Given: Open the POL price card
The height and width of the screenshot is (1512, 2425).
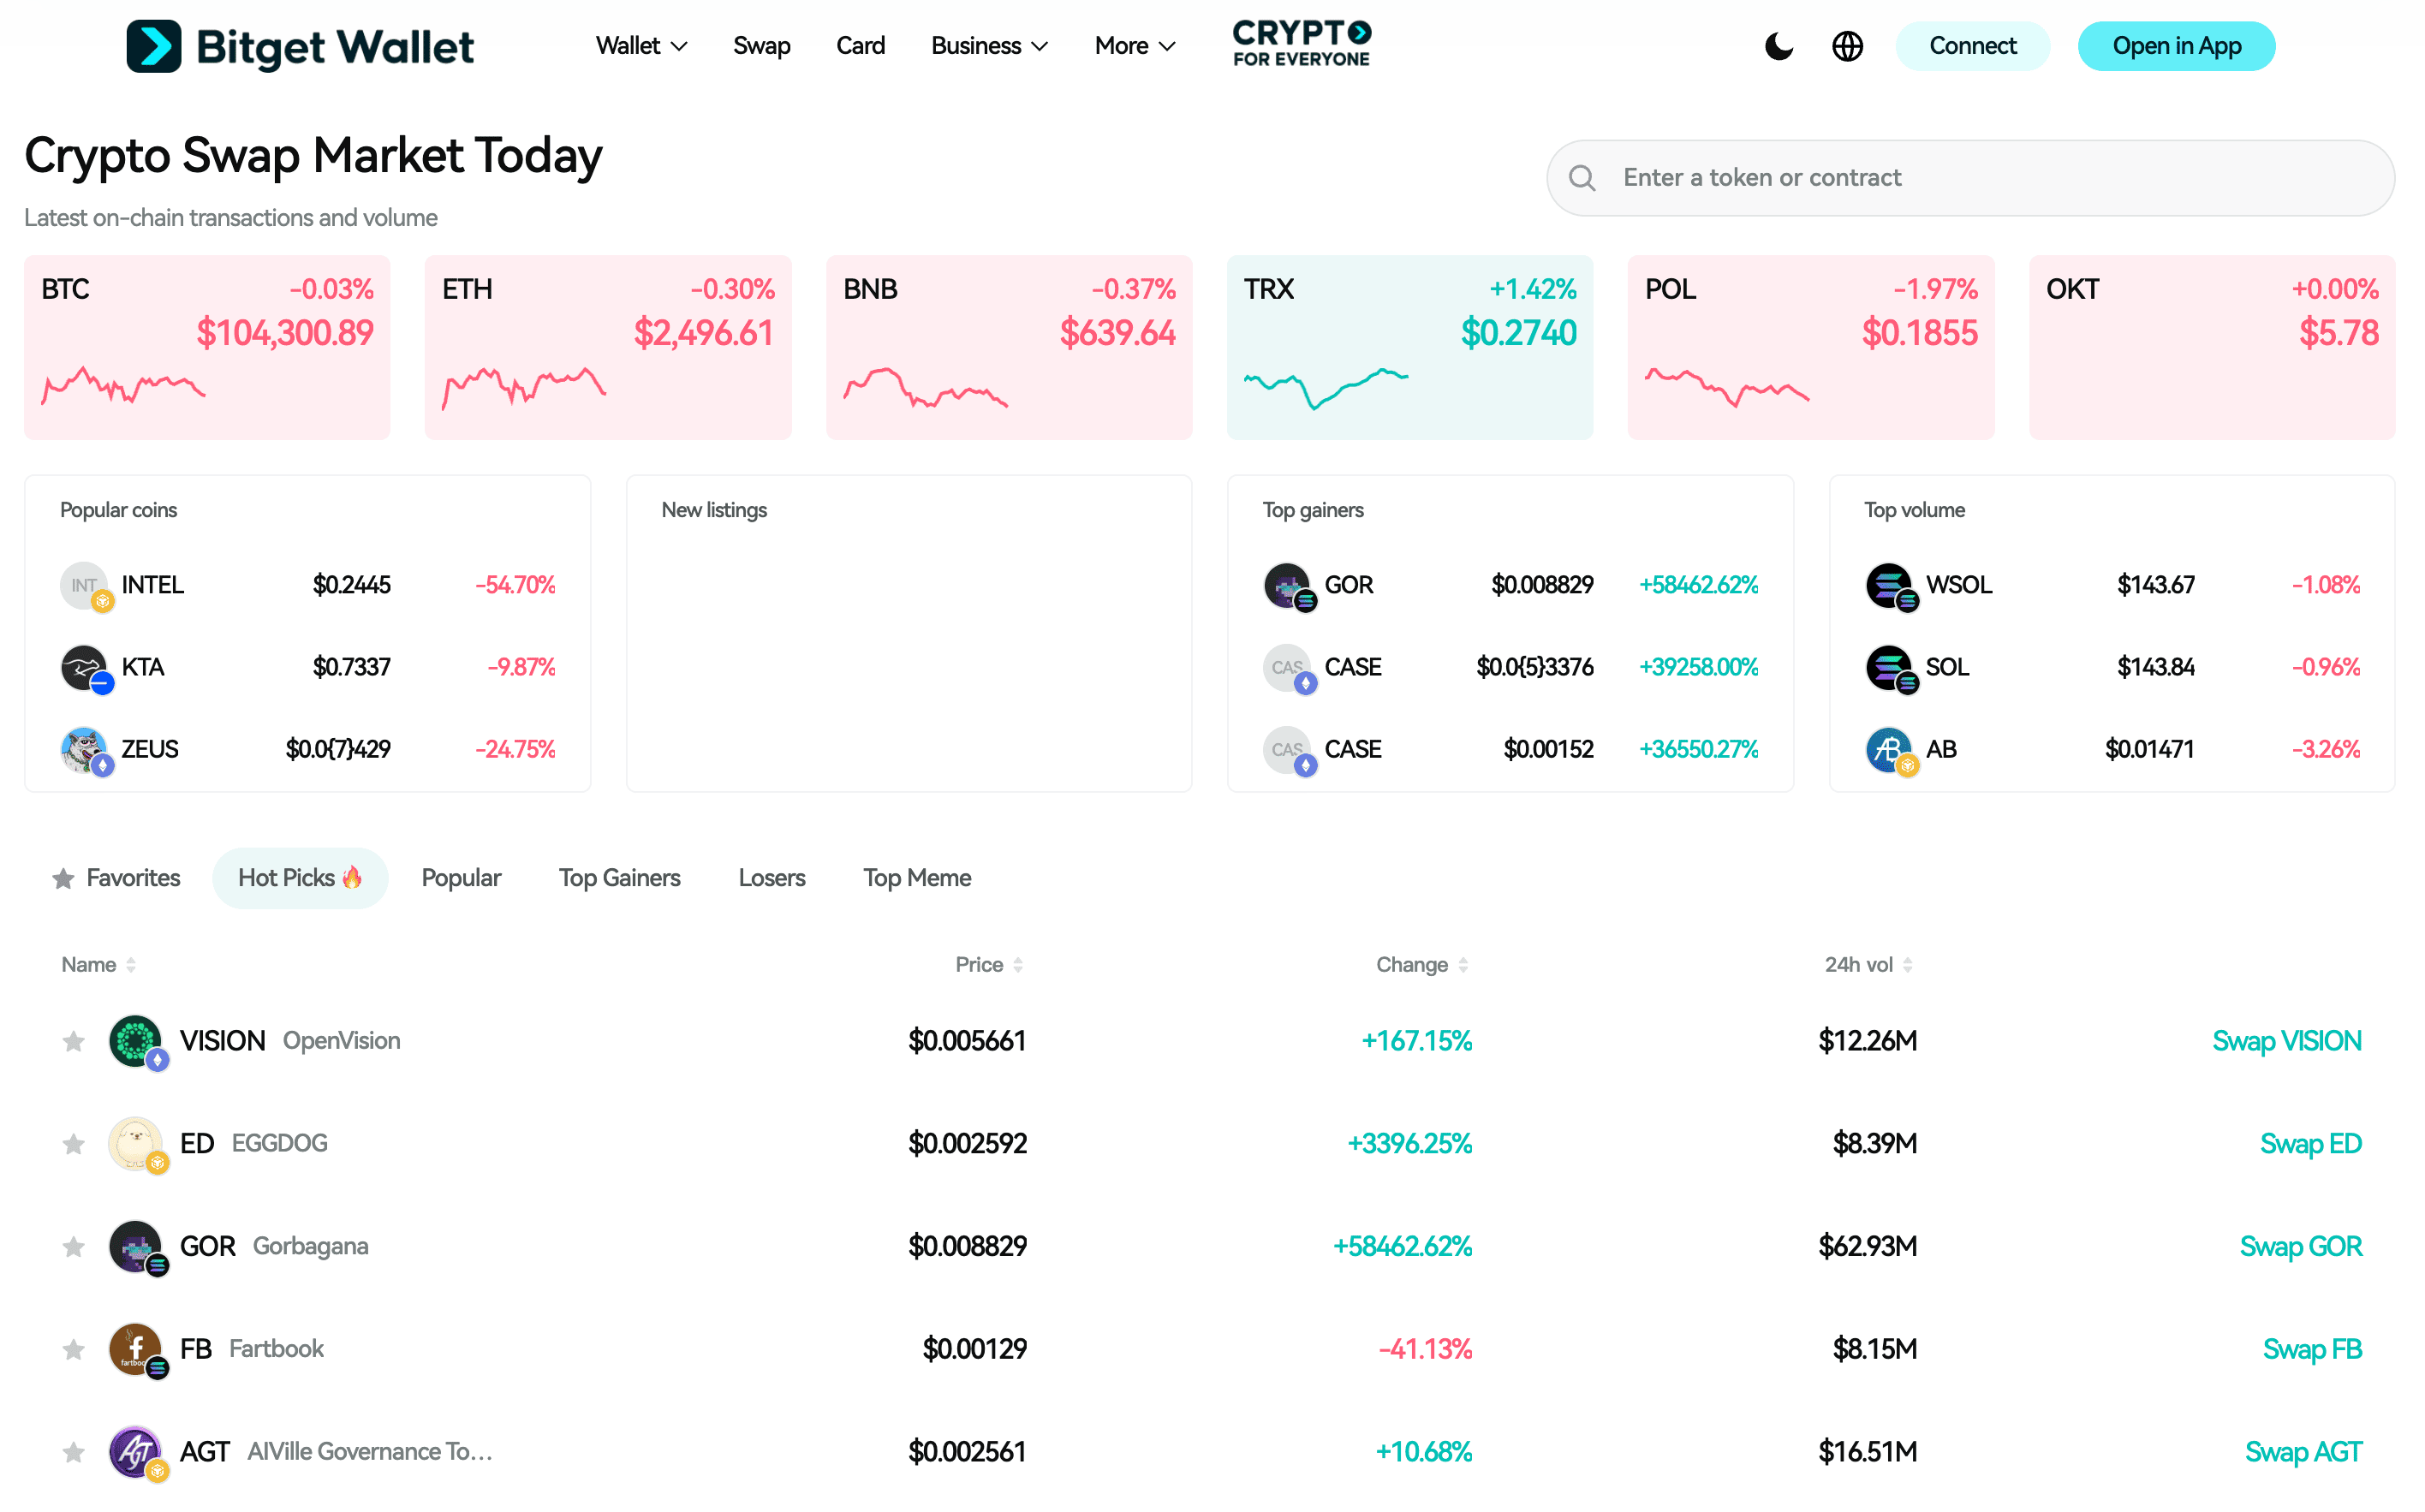Looking at the screenshot, I should [1811, 347].
